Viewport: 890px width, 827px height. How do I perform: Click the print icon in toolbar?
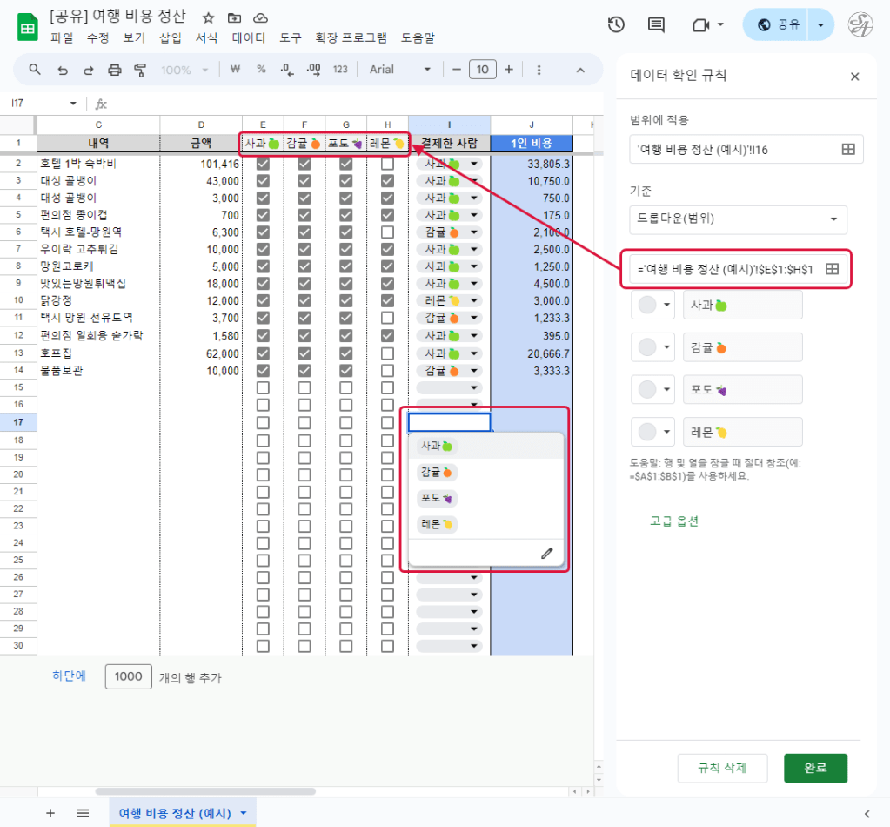pos(114,70)
